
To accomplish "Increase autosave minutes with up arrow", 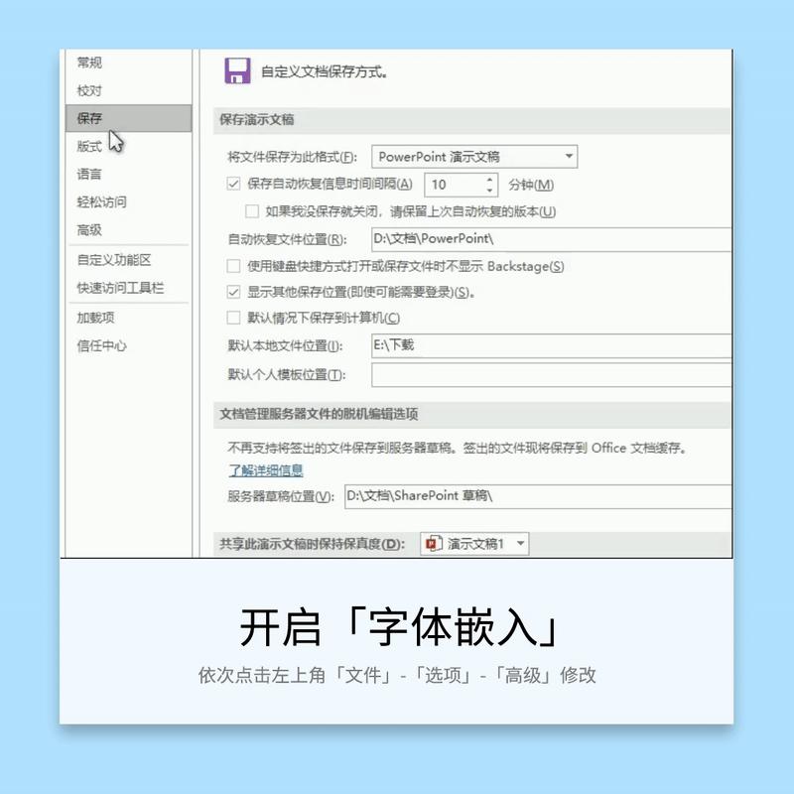I will click(488, 180).
